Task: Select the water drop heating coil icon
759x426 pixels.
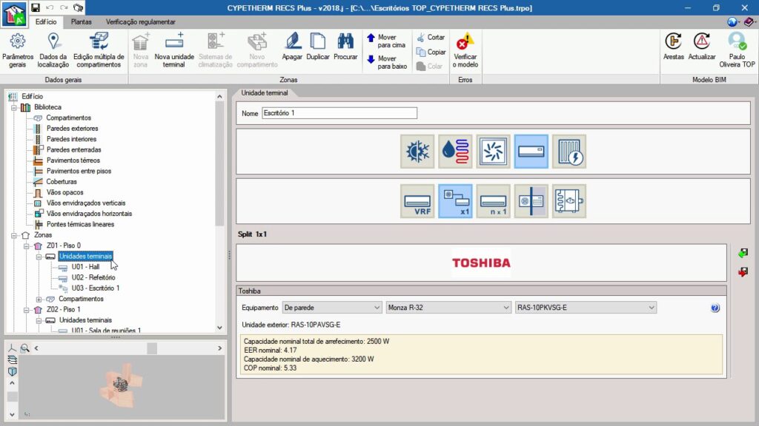Action: (x=455, y=151)
